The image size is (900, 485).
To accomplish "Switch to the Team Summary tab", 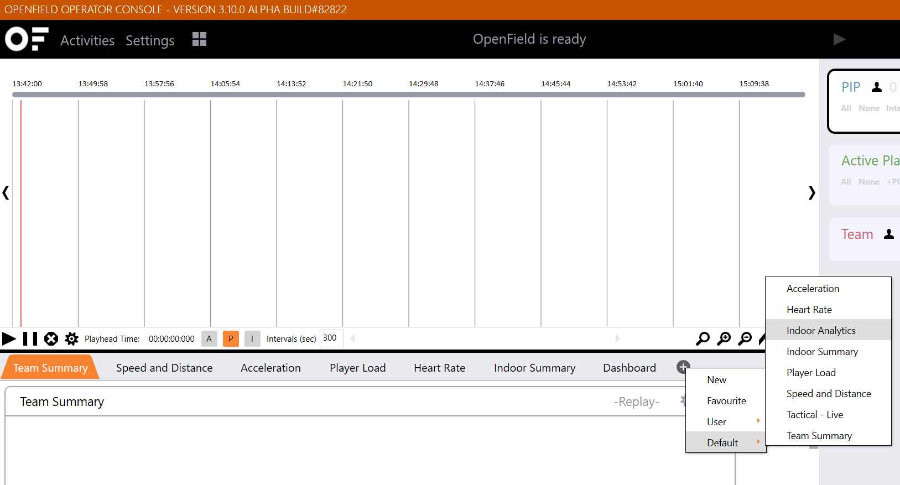I will pyautogui.click(x=50, y=368).
